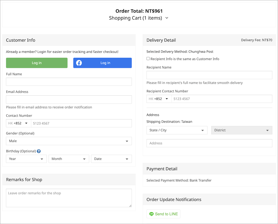Open the Birthday help question mark icon
The height and width of the screenshot is (224, 278).
click(x=39, y=151)
